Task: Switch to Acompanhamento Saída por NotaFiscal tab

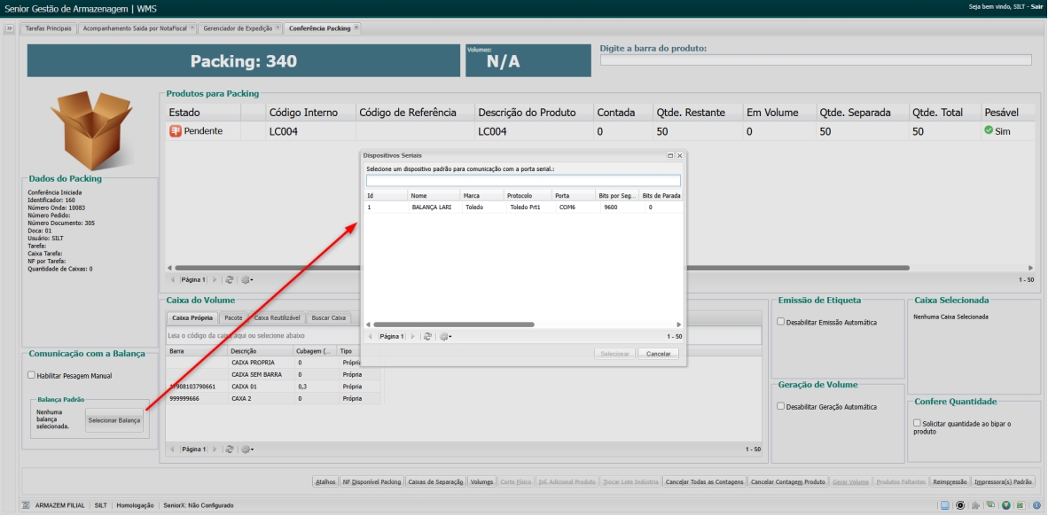Action: [x=137, y=28]
